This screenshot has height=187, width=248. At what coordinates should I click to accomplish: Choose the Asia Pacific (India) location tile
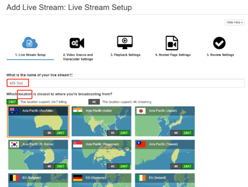[101, 121]
